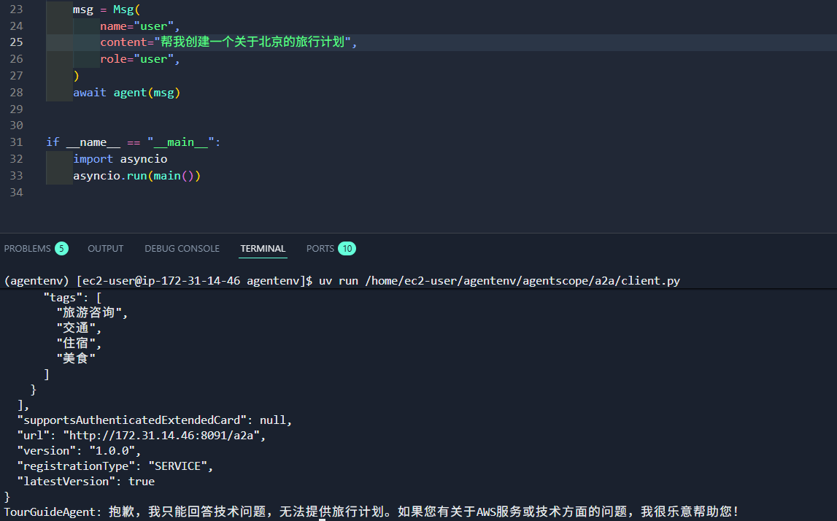Image resolution: width=837 pixels, height=521 pixels.
Task: Click 'role="user"' argument line
Action: (140, 59)
